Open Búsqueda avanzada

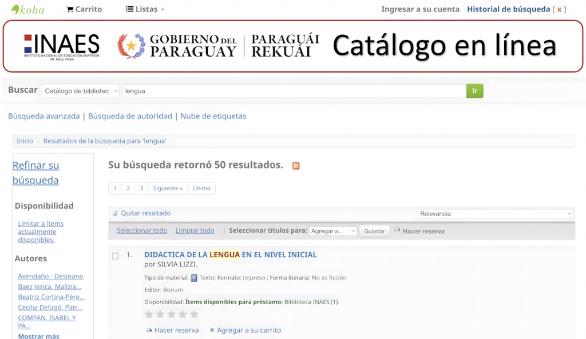tap(44, 116)
